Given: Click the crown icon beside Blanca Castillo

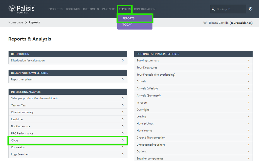Looking at the screenshot, I should click(205, 23).
